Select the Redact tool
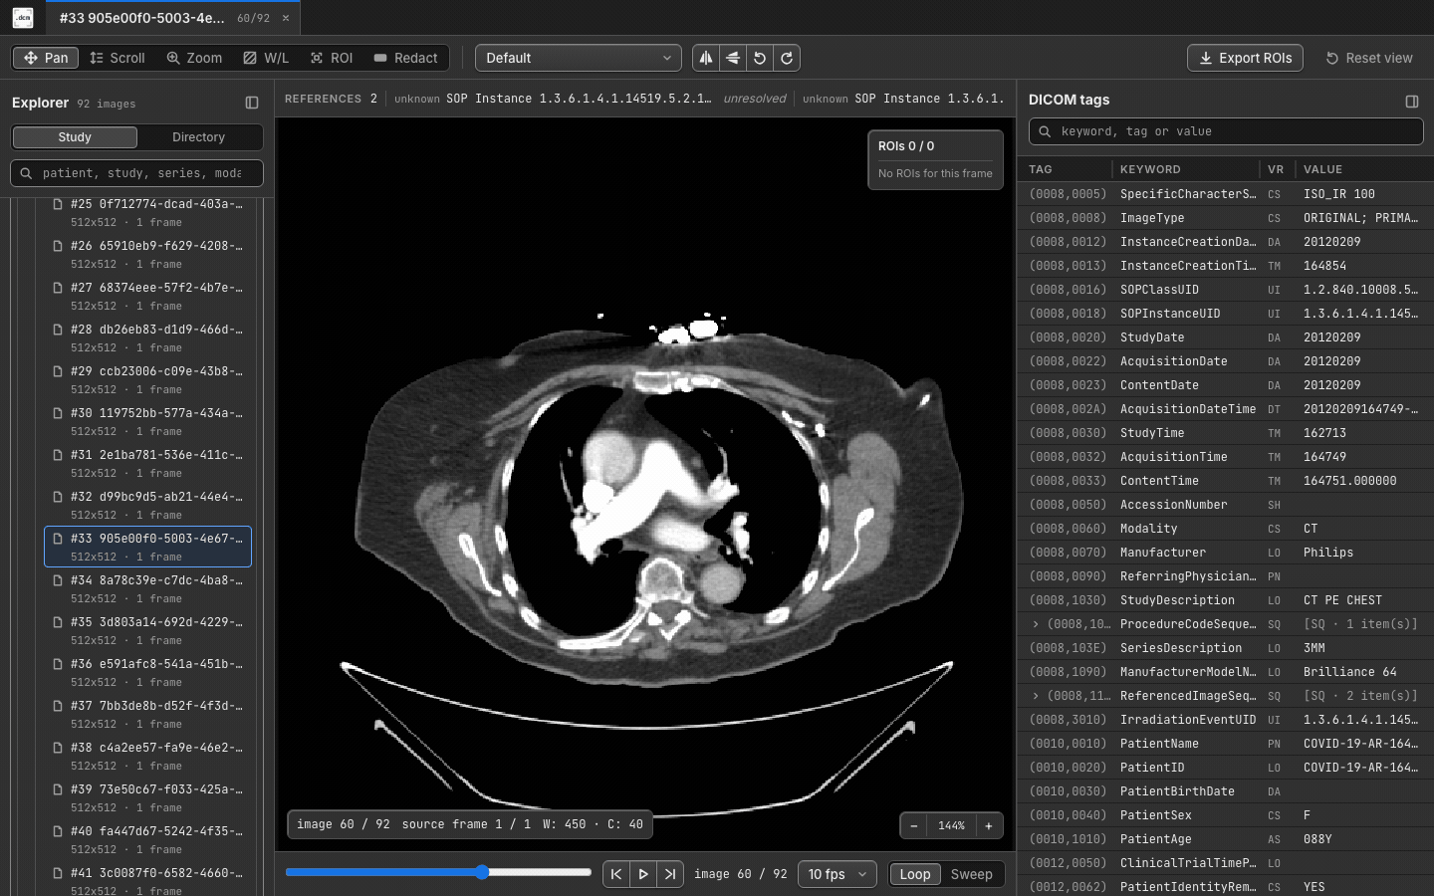This screenshot has width=1434, height=896. [405, 58]
